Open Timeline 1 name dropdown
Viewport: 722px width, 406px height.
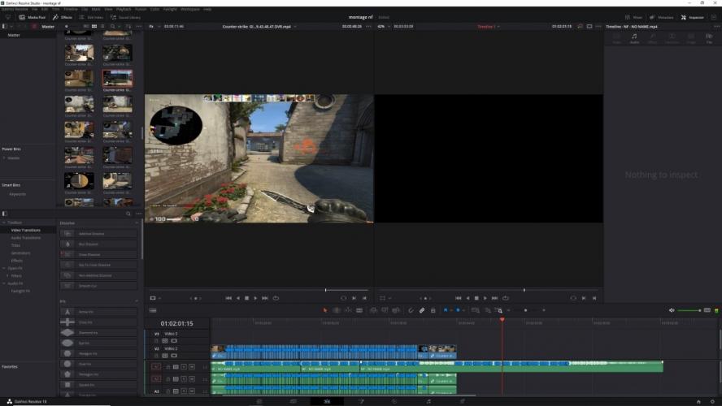tap(498, 27)
